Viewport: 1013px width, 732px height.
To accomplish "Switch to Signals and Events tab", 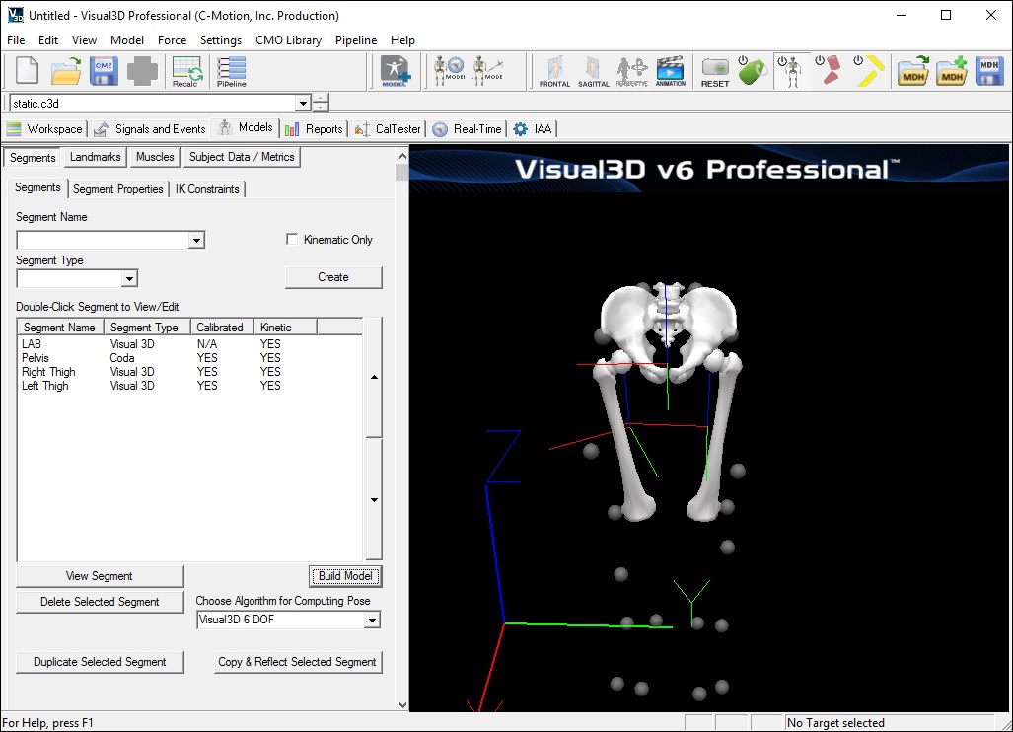I will point(151,129).
